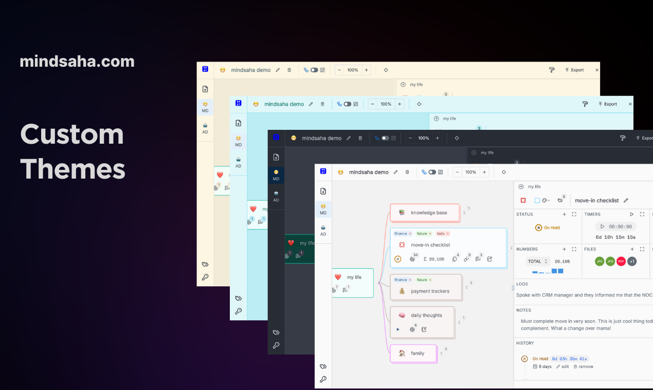Open the red PDF file badge
The image size is (653, 390).
[621, 261]
